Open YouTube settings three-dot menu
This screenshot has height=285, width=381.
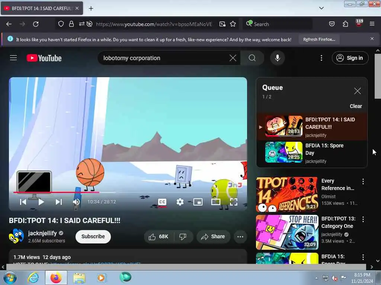pyautogui.click(x=321, y=58)
